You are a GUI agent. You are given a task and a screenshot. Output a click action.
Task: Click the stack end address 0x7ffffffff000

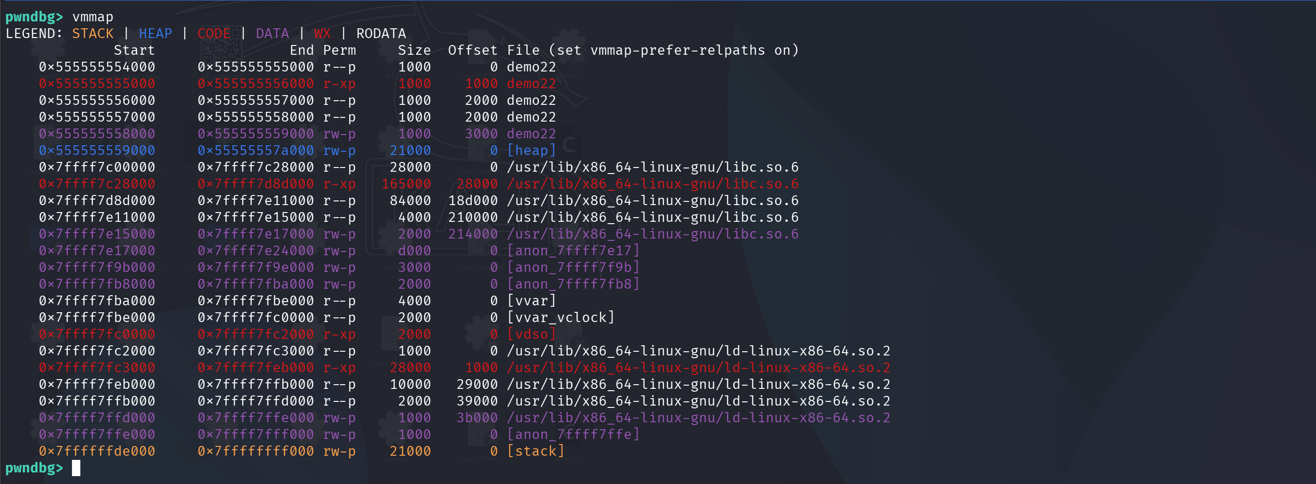pos(255,452)
